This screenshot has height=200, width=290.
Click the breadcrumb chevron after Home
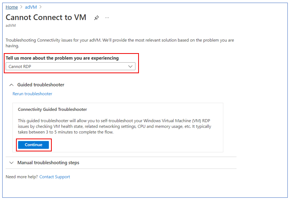coord(21,7)
